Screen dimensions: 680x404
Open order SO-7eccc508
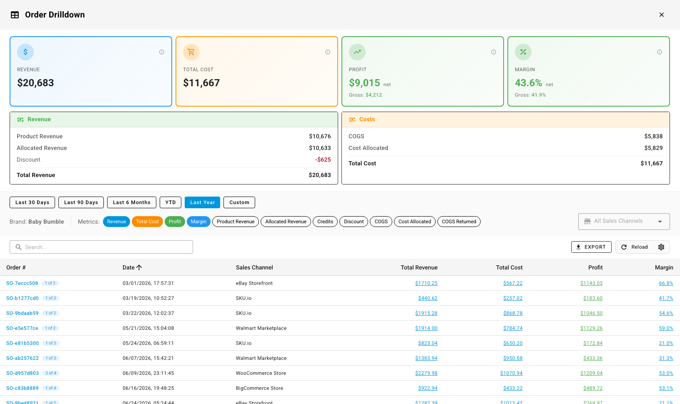[x=22, y=283]
